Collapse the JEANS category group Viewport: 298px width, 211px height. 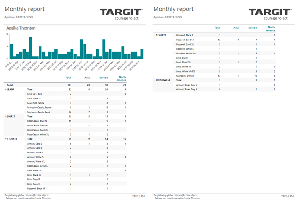(6, 89)
